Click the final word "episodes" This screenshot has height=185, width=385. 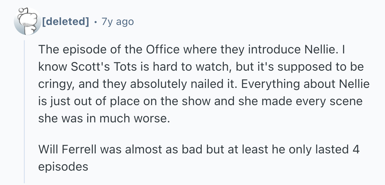(63, 167)
